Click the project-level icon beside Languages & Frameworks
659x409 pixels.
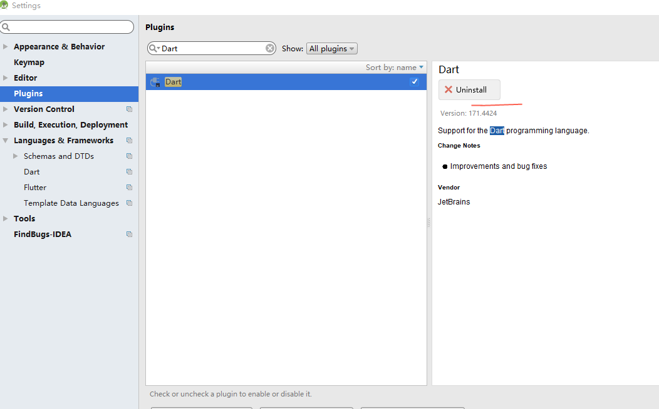[x=130, y=141]
